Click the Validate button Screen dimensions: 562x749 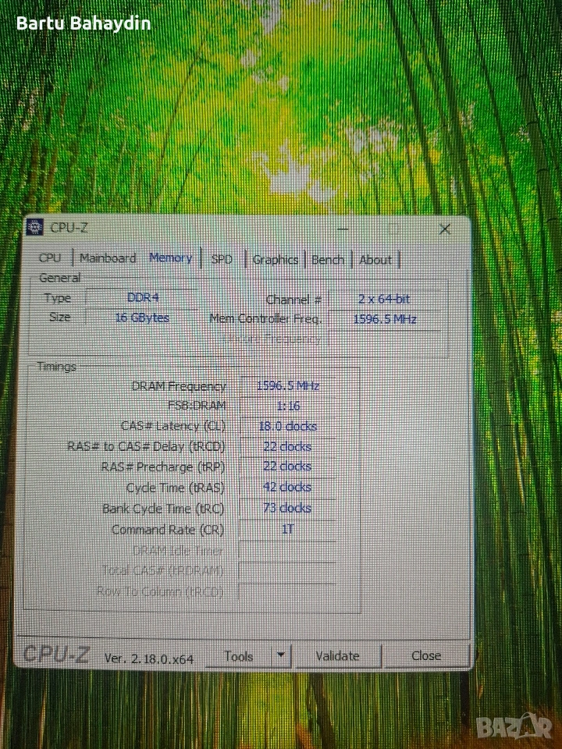(337, 656)
